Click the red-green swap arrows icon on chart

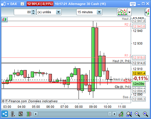(x=4, y=20)
